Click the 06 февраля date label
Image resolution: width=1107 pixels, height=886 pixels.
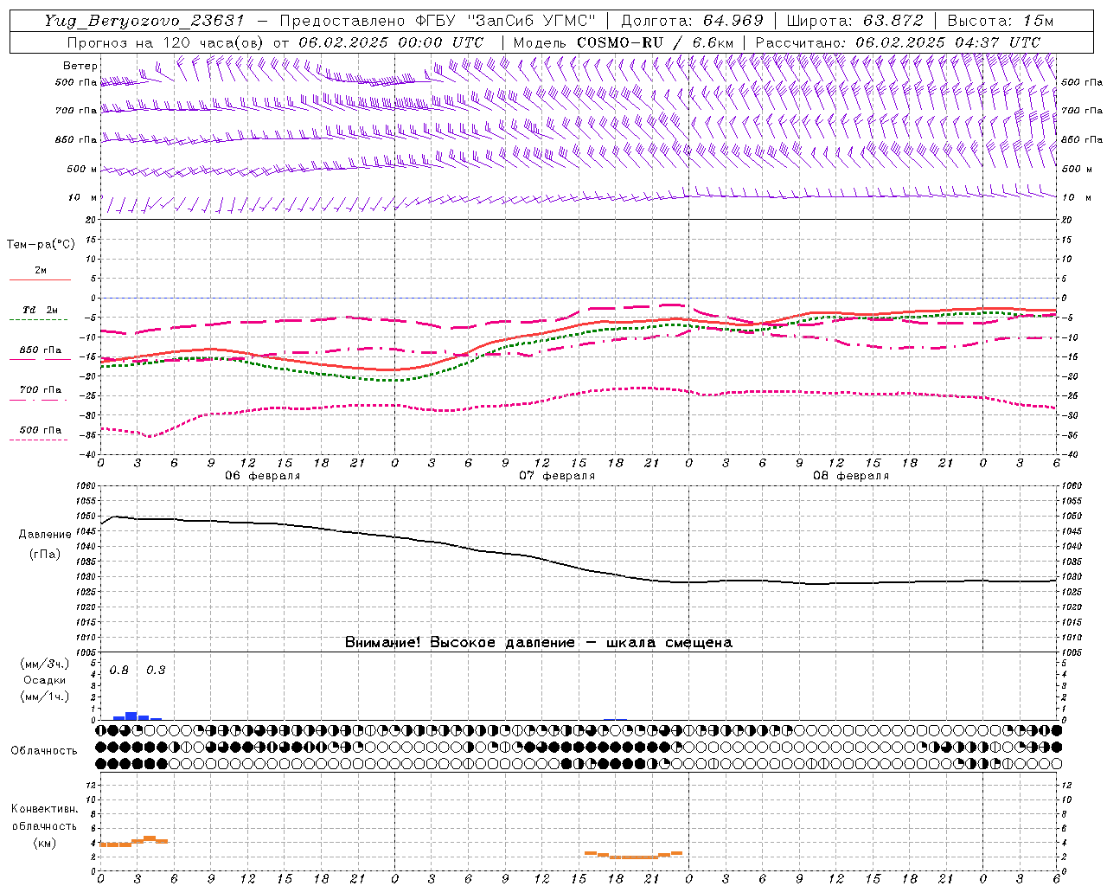(x=263, y=476)
